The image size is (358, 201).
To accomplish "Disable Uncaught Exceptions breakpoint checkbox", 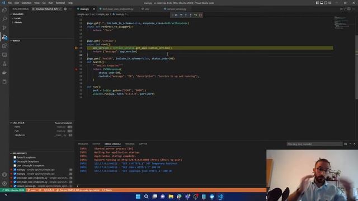I will tap(15, 161).
